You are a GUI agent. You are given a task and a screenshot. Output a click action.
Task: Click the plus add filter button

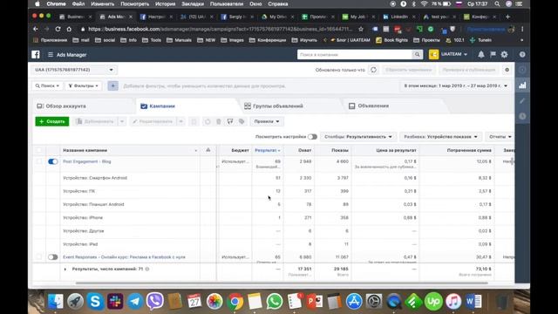pos(112,85)
